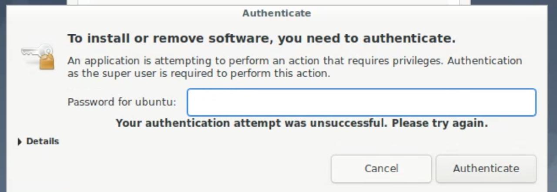Click the "Please try again" text
557x192 pixels.
[x=440, y=123]
